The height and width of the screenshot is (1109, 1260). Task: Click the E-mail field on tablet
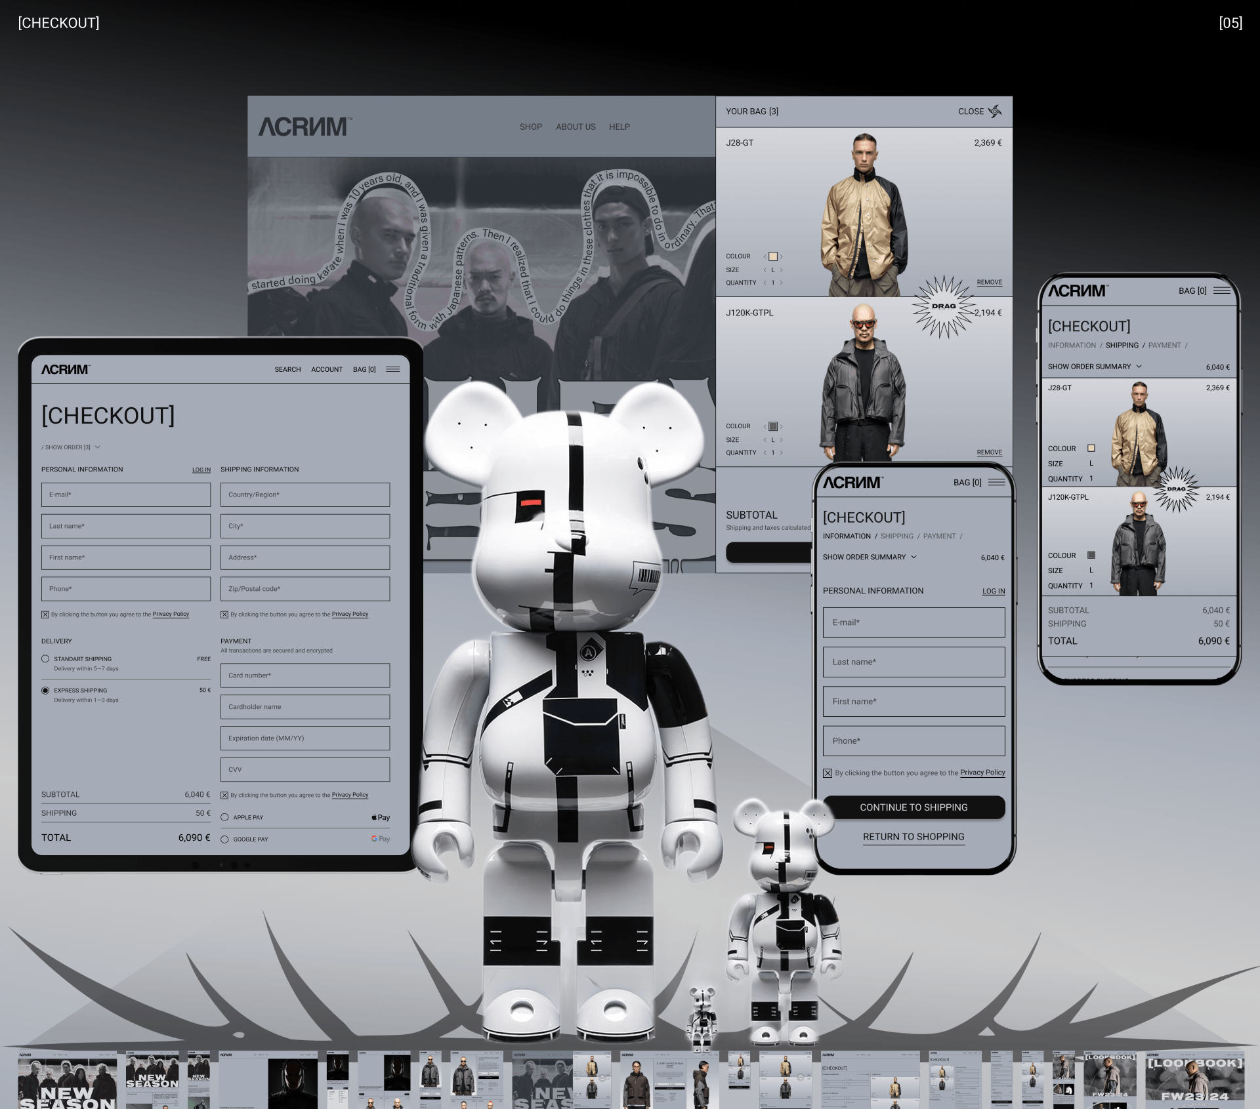(x=126, y=494)
